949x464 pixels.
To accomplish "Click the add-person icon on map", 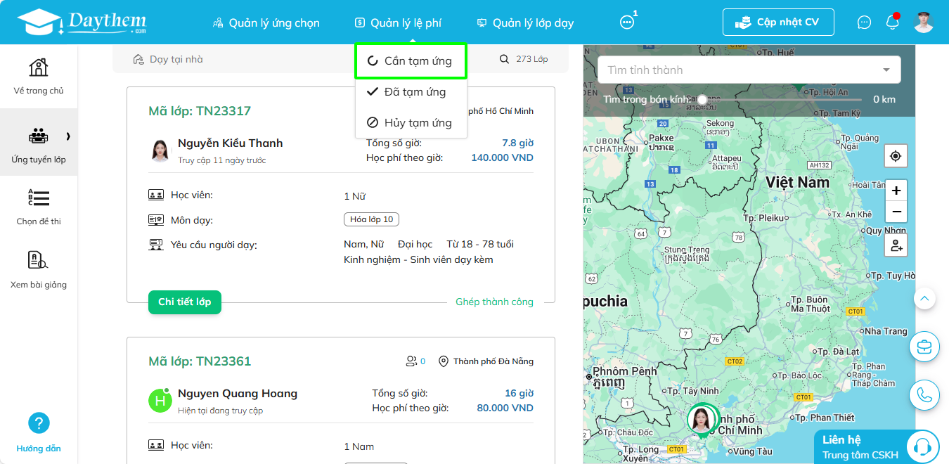I will point(896,245).
